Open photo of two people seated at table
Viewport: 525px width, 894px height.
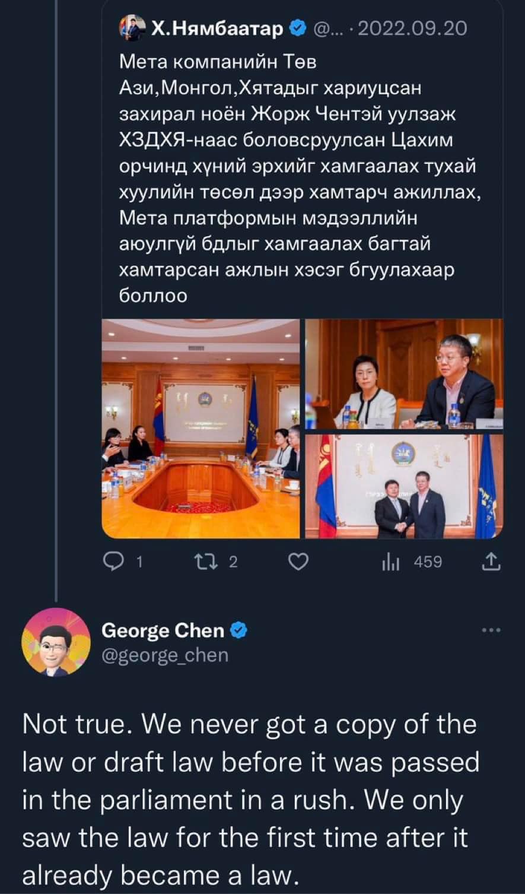404,374
